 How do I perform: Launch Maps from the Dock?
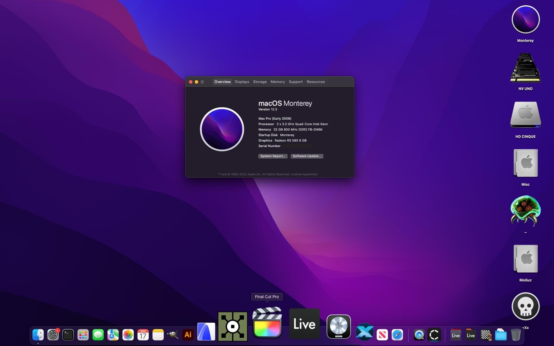pos(113,335)
